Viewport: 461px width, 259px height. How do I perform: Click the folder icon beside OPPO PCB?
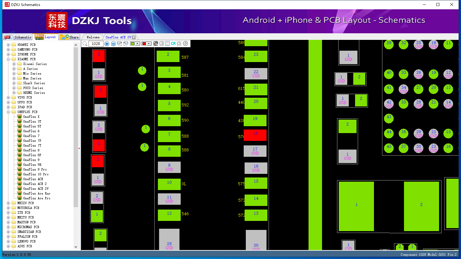tap(14, 102)
